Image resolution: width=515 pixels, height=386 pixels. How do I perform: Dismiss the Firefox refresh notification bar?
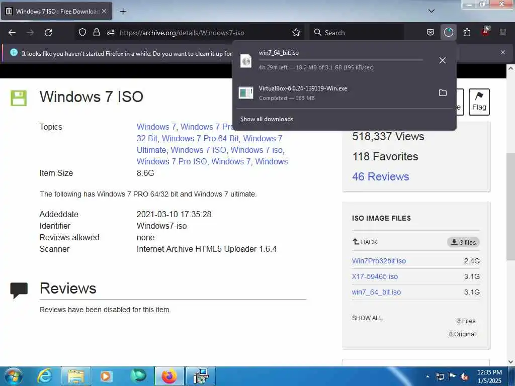[x=502, y=52]
